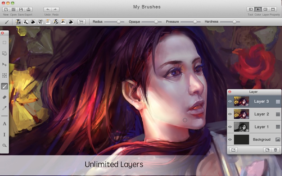Open Layer 1 options menu handle

coord(278,127)
